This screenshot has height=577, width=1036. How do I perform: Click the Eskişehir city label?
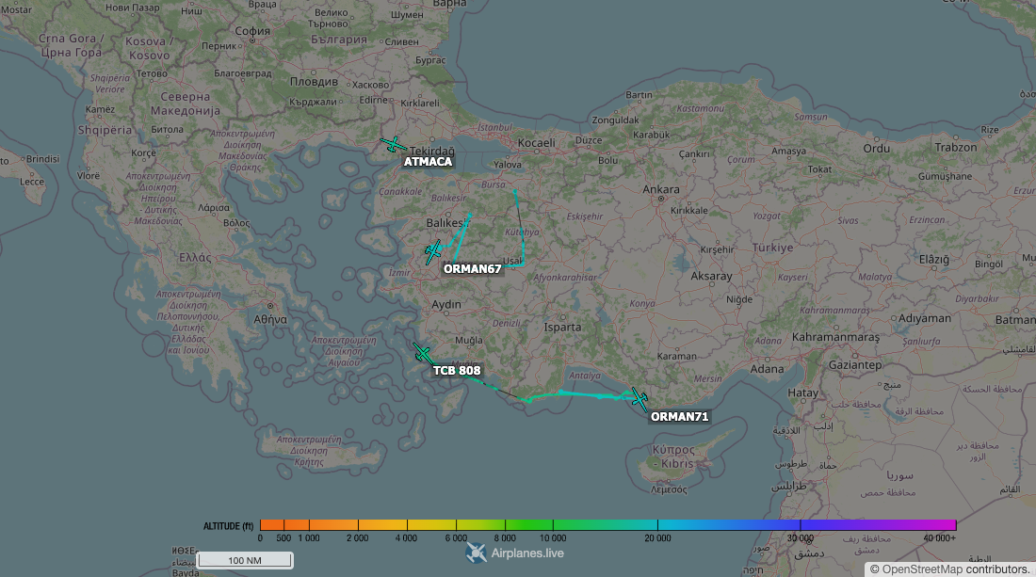tap(585, 216)
